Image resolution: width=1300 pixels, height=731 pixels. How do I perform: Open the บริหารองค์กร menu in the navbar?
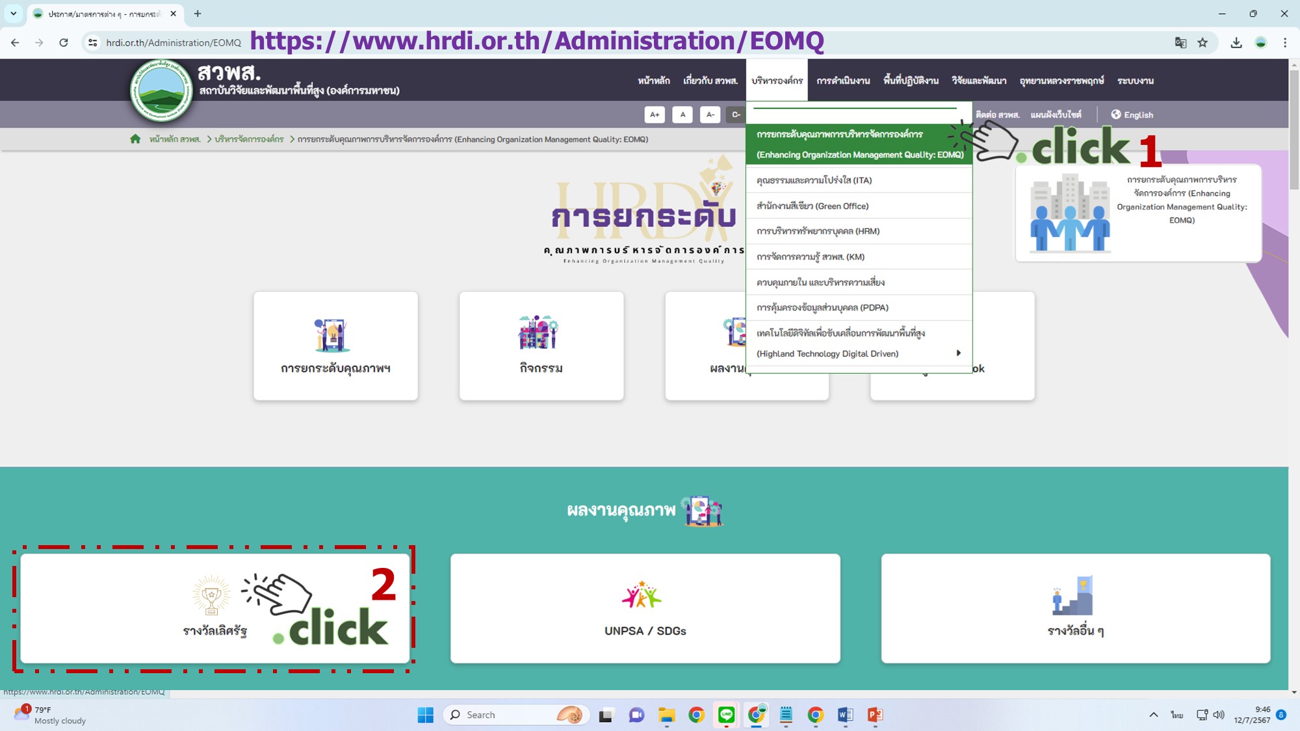point(777,81)
